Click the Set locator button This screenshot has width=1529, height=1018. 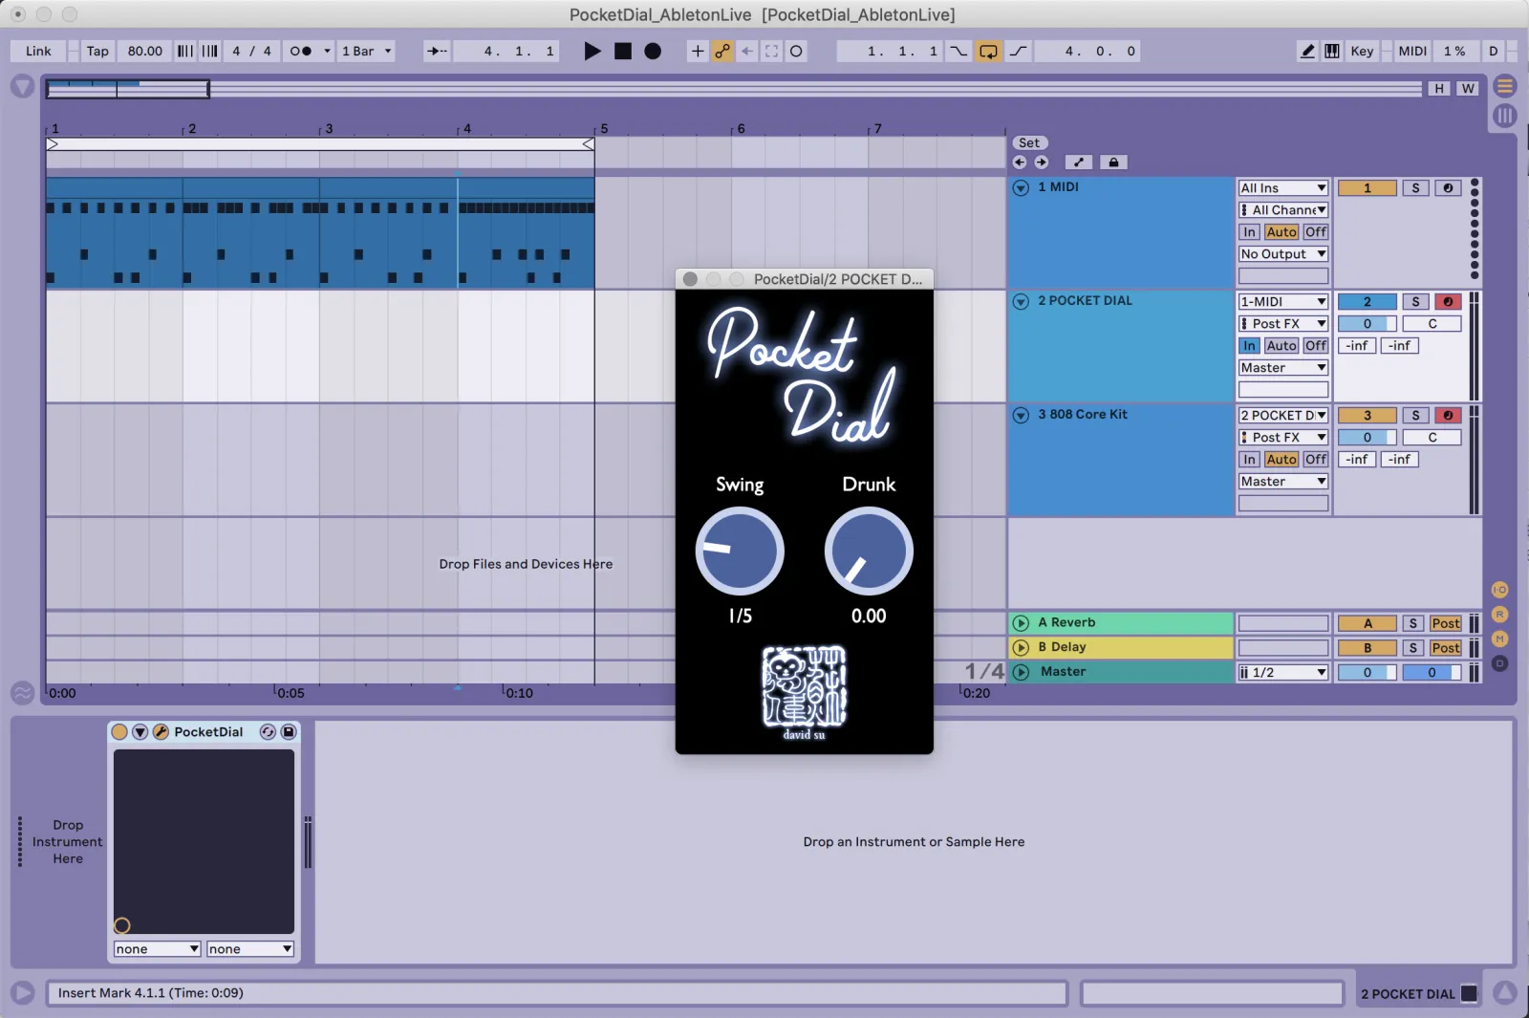(x=1029, y=143)
